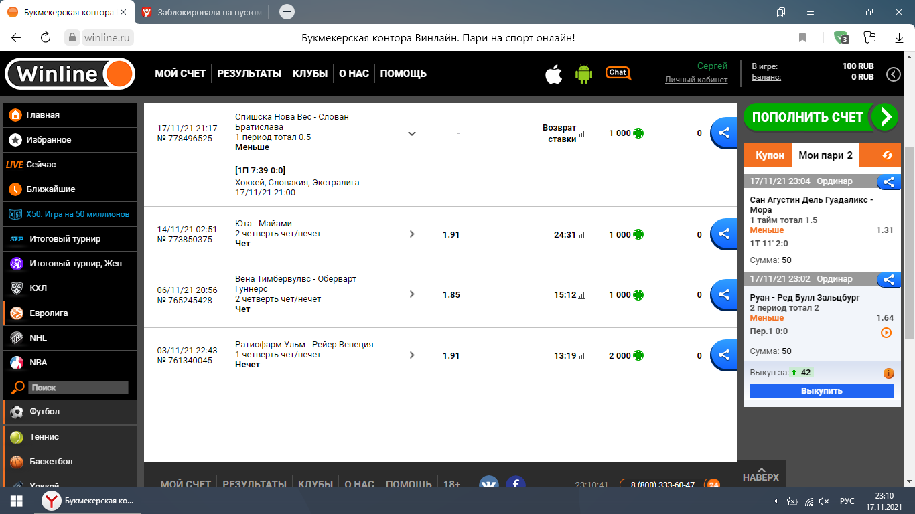Screen dimensions: 915x514
Task: Expand the Юта - Майами bet row
Action: click(x=412, y=234)
